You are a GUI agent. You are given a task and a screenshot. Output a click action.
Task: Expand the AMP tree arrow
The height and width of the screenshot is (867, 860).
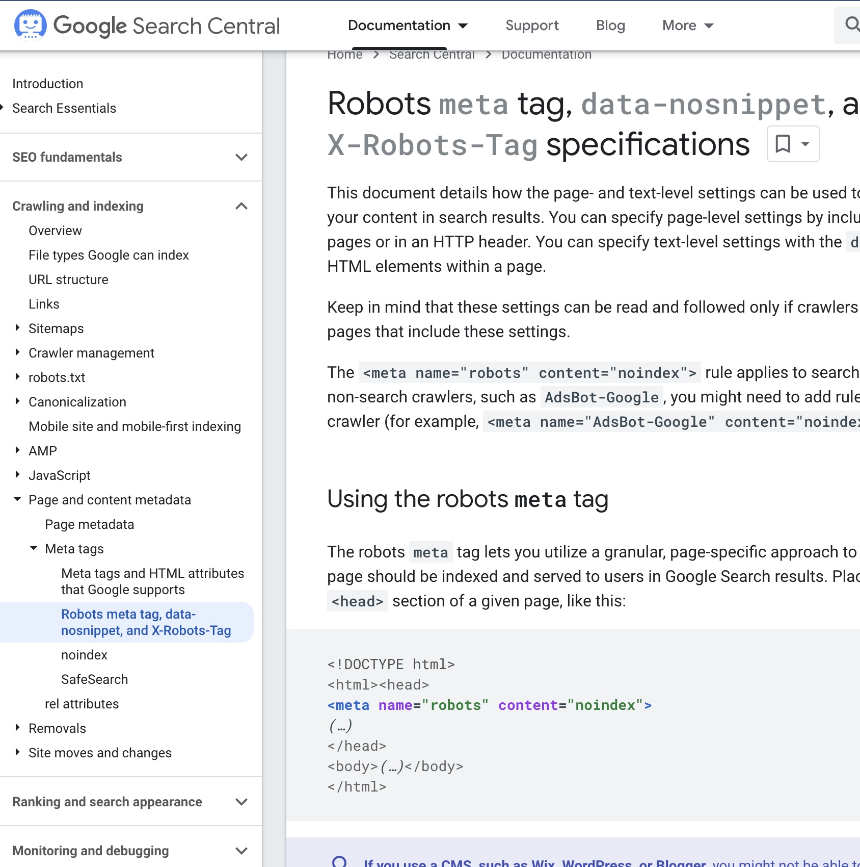(17, 450)
